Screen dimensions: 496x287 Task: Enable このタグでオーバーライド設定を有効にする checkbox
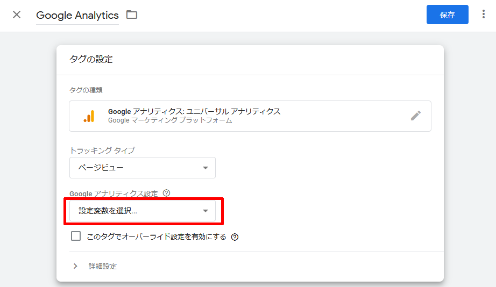76,236
